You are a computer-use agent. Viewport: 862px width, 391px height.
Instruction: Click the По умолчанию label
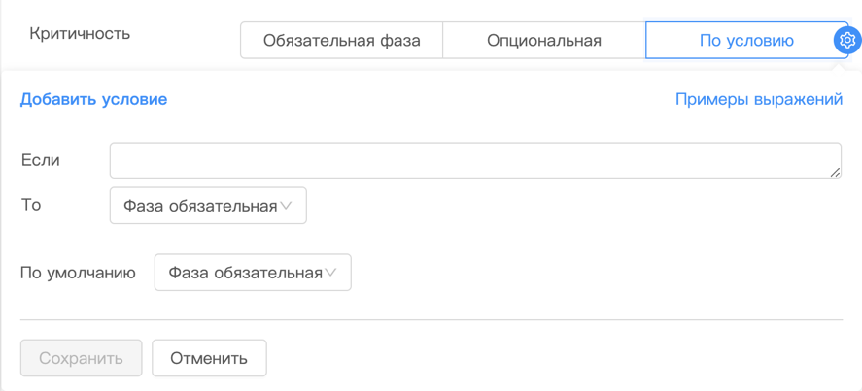pos(78,273)
